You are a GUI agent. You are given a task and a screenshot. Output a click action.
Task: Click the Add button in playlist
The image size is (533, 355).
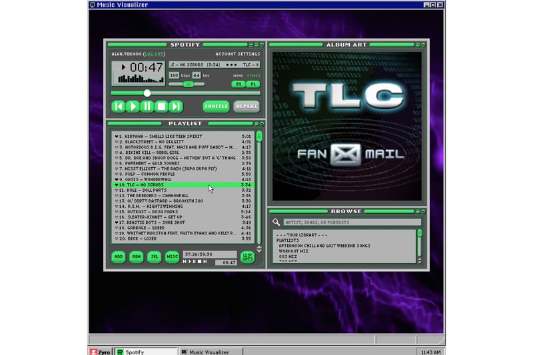[119, 257]
